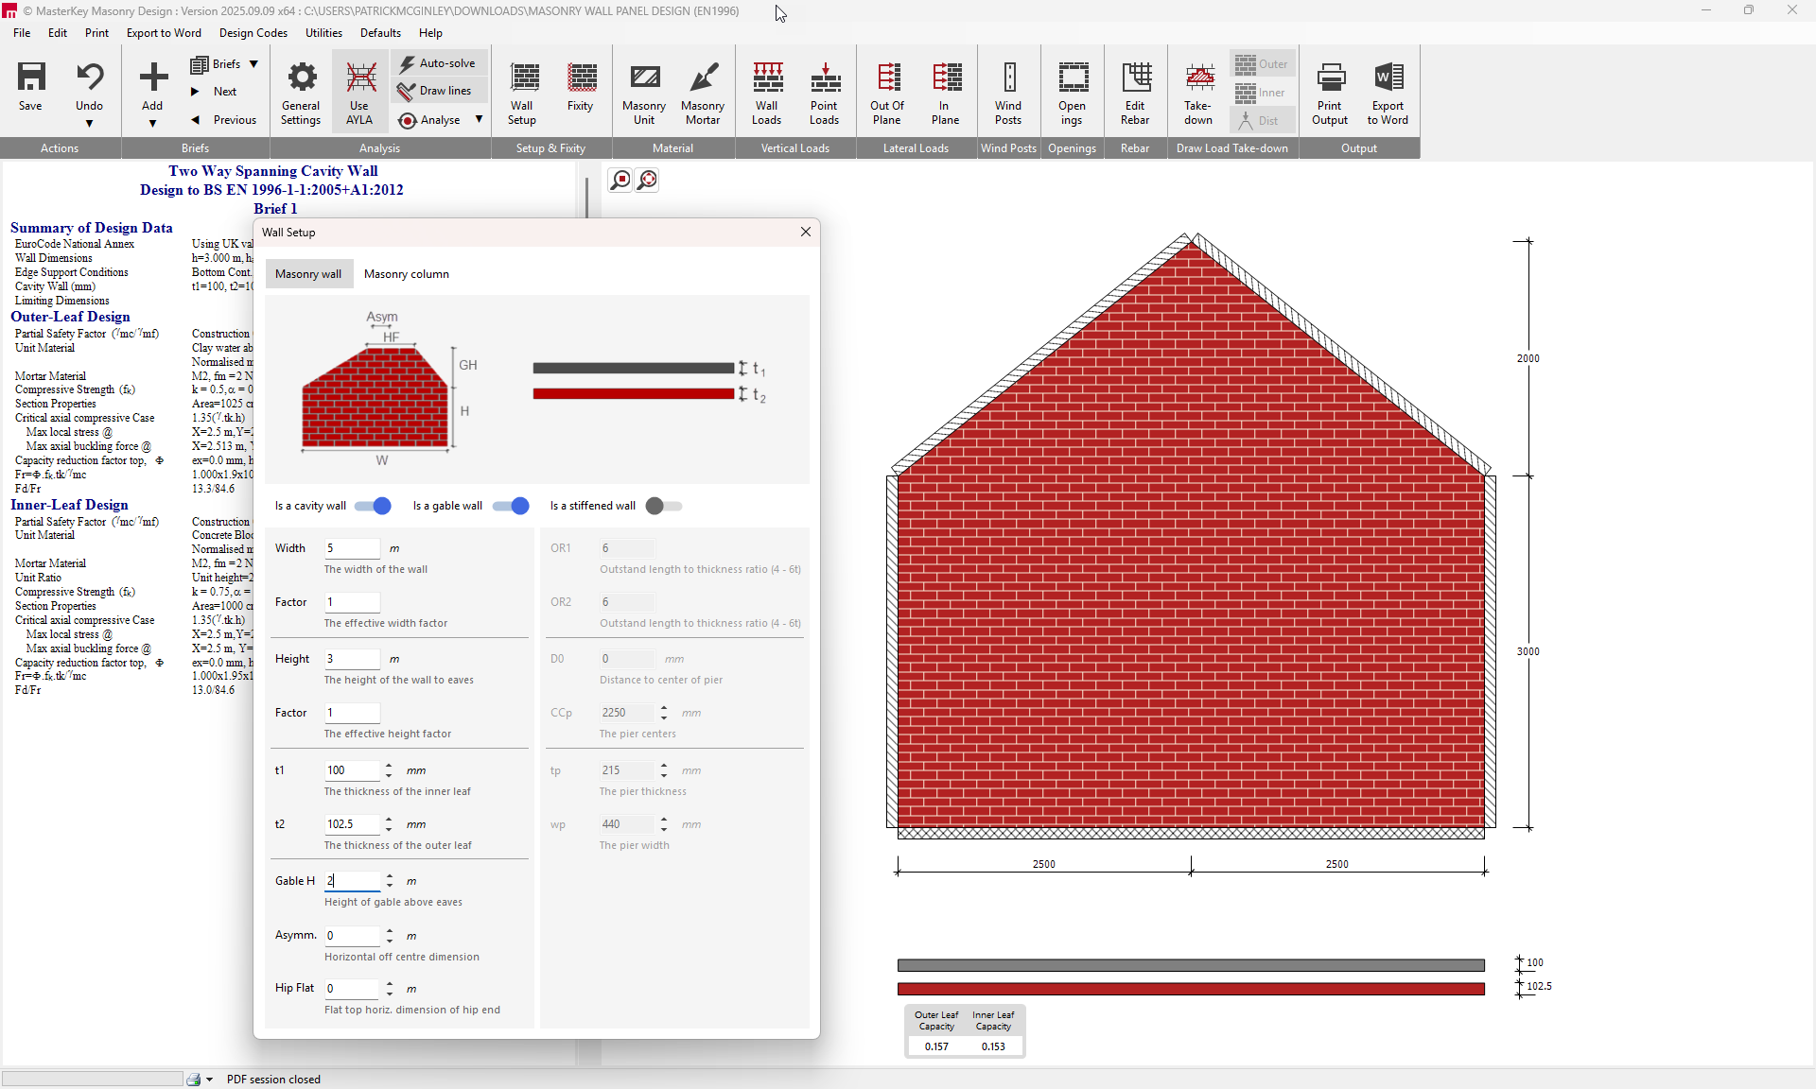Open the Masonry Unit settings
This screenshot has height=1089, width=1816.
pos(644,90)
